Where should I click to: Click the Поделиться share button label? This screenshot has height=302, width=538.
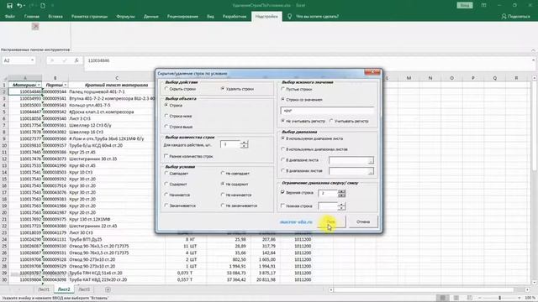[x=519, y=16]
